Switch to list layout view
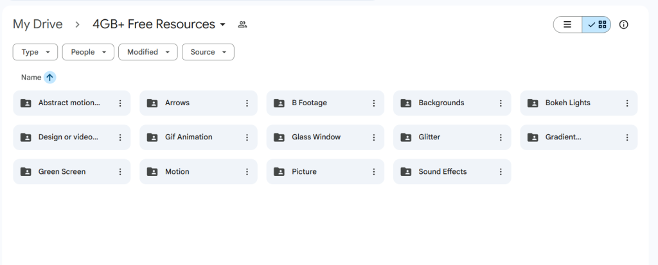The height and width of the screenshot is (265, 658). [x=567, y=25]
